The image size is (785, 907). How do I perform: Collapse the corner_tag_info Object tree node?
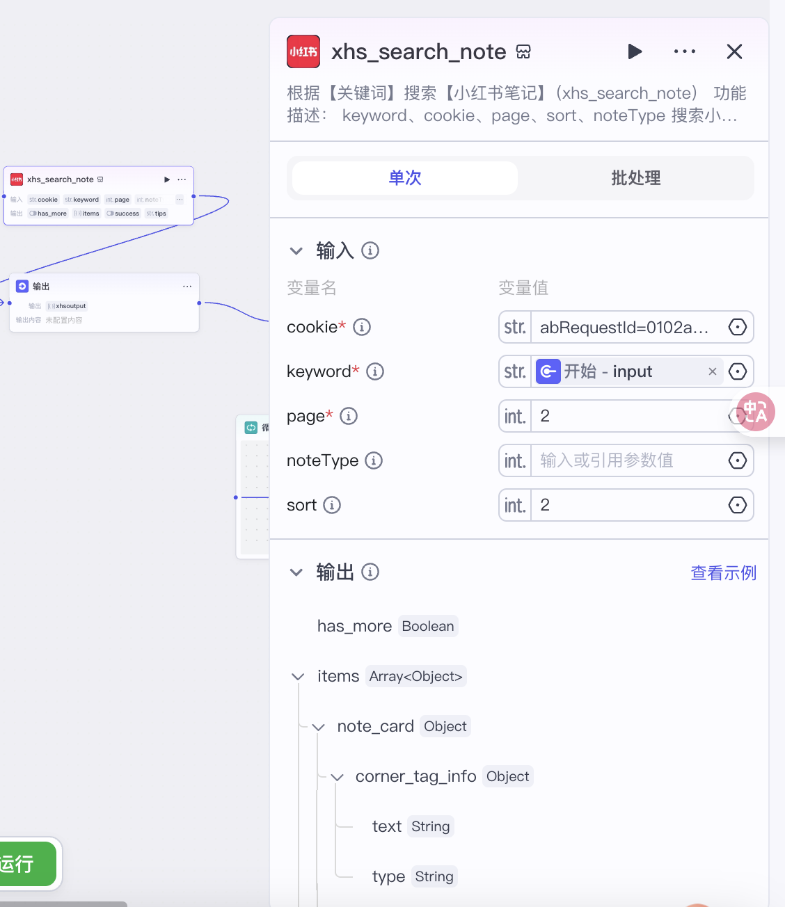pyautogui.click(x=338, y=777)
